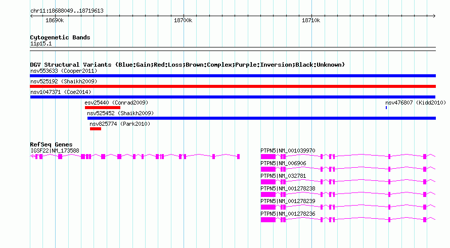Open the nsv525192 (Shaikh2009) label
Viewport: 450px width, 248px height.
point(64,81)
